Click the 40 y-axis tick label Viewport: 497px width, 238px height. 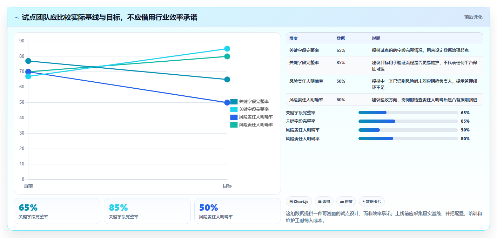[x=22, y=118]
